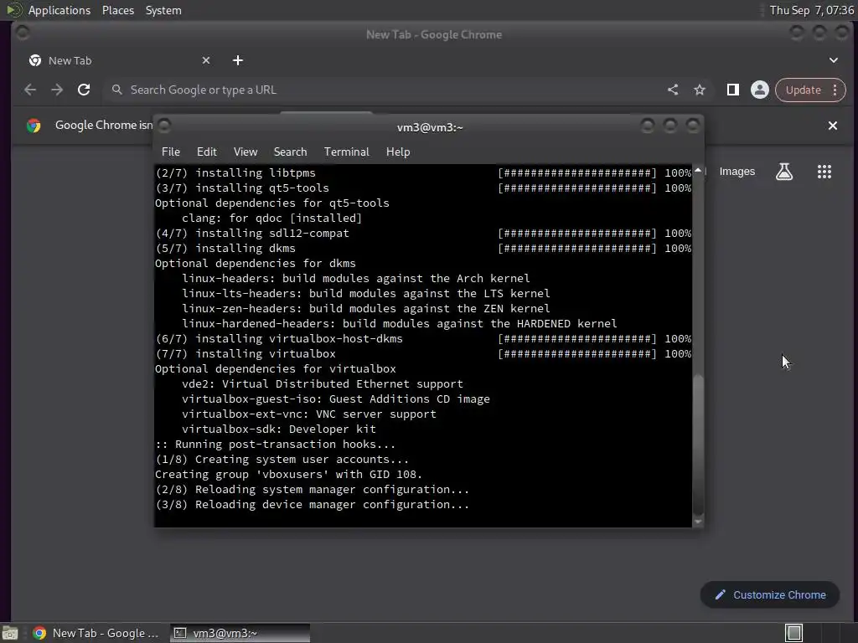Open the Chrome profile avatar

759,90
